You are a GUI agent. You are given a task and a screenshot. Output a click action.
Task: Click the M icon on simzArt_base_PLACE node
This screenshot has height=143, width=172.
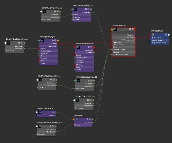pos(40,112)
